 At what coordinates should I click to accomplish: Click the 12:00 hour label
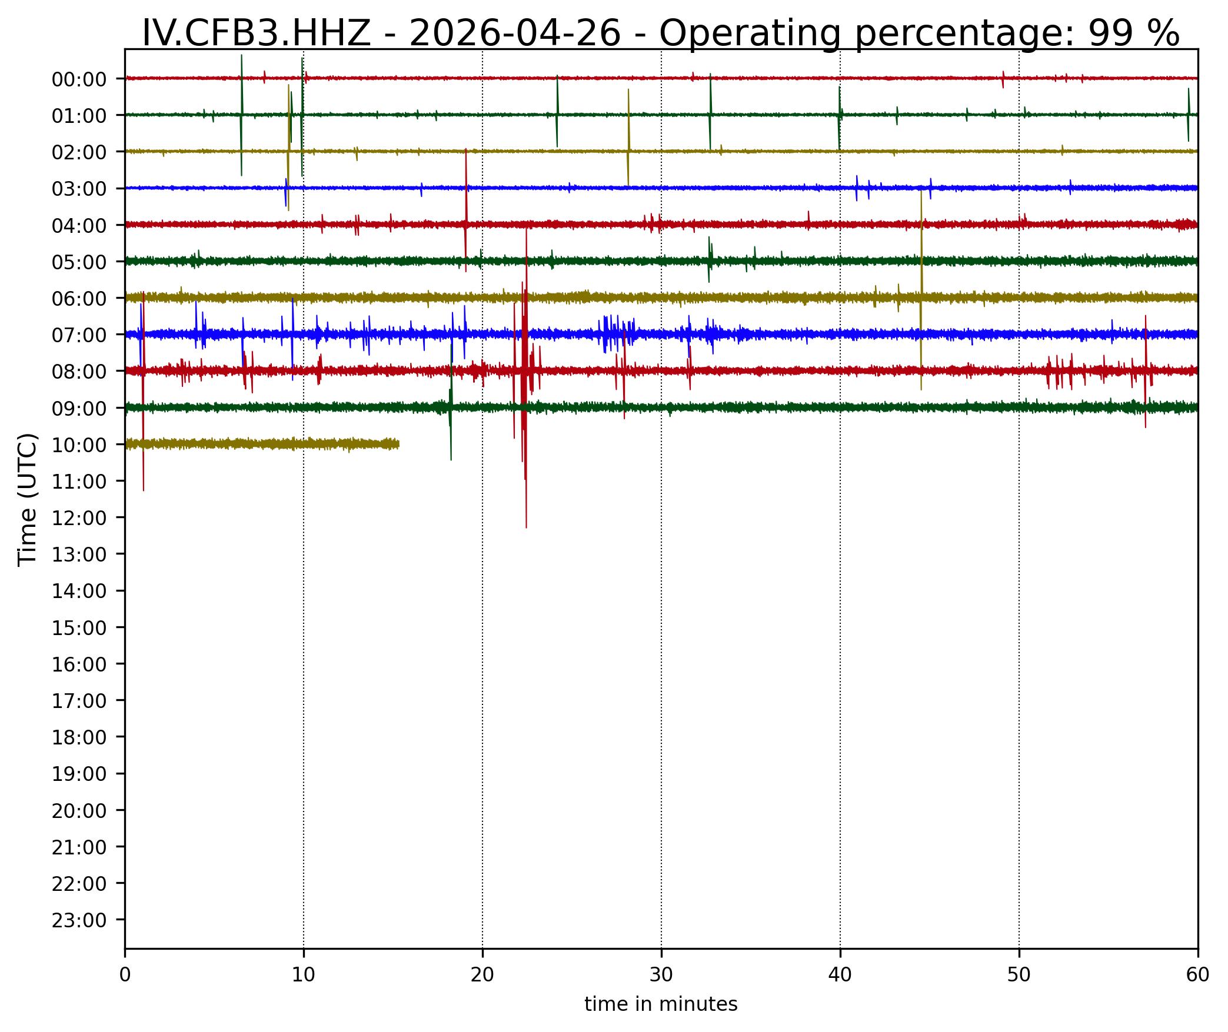pos(79,518)
